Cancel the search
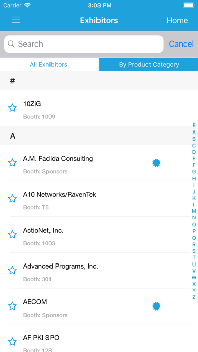Screen dimensions: 198x352 [x=181, y=44]
